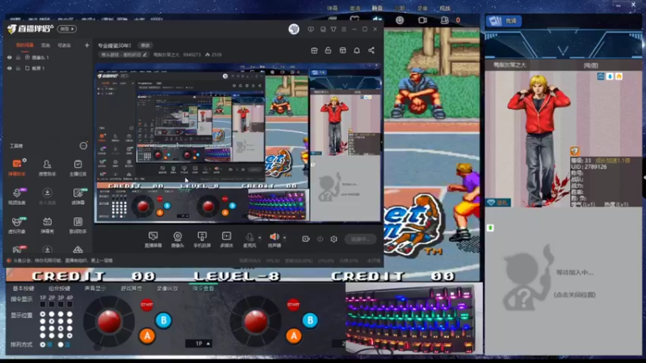Click the user avatar in the title bar
This screenshot has height=363, width=646.
click(294, 29)
